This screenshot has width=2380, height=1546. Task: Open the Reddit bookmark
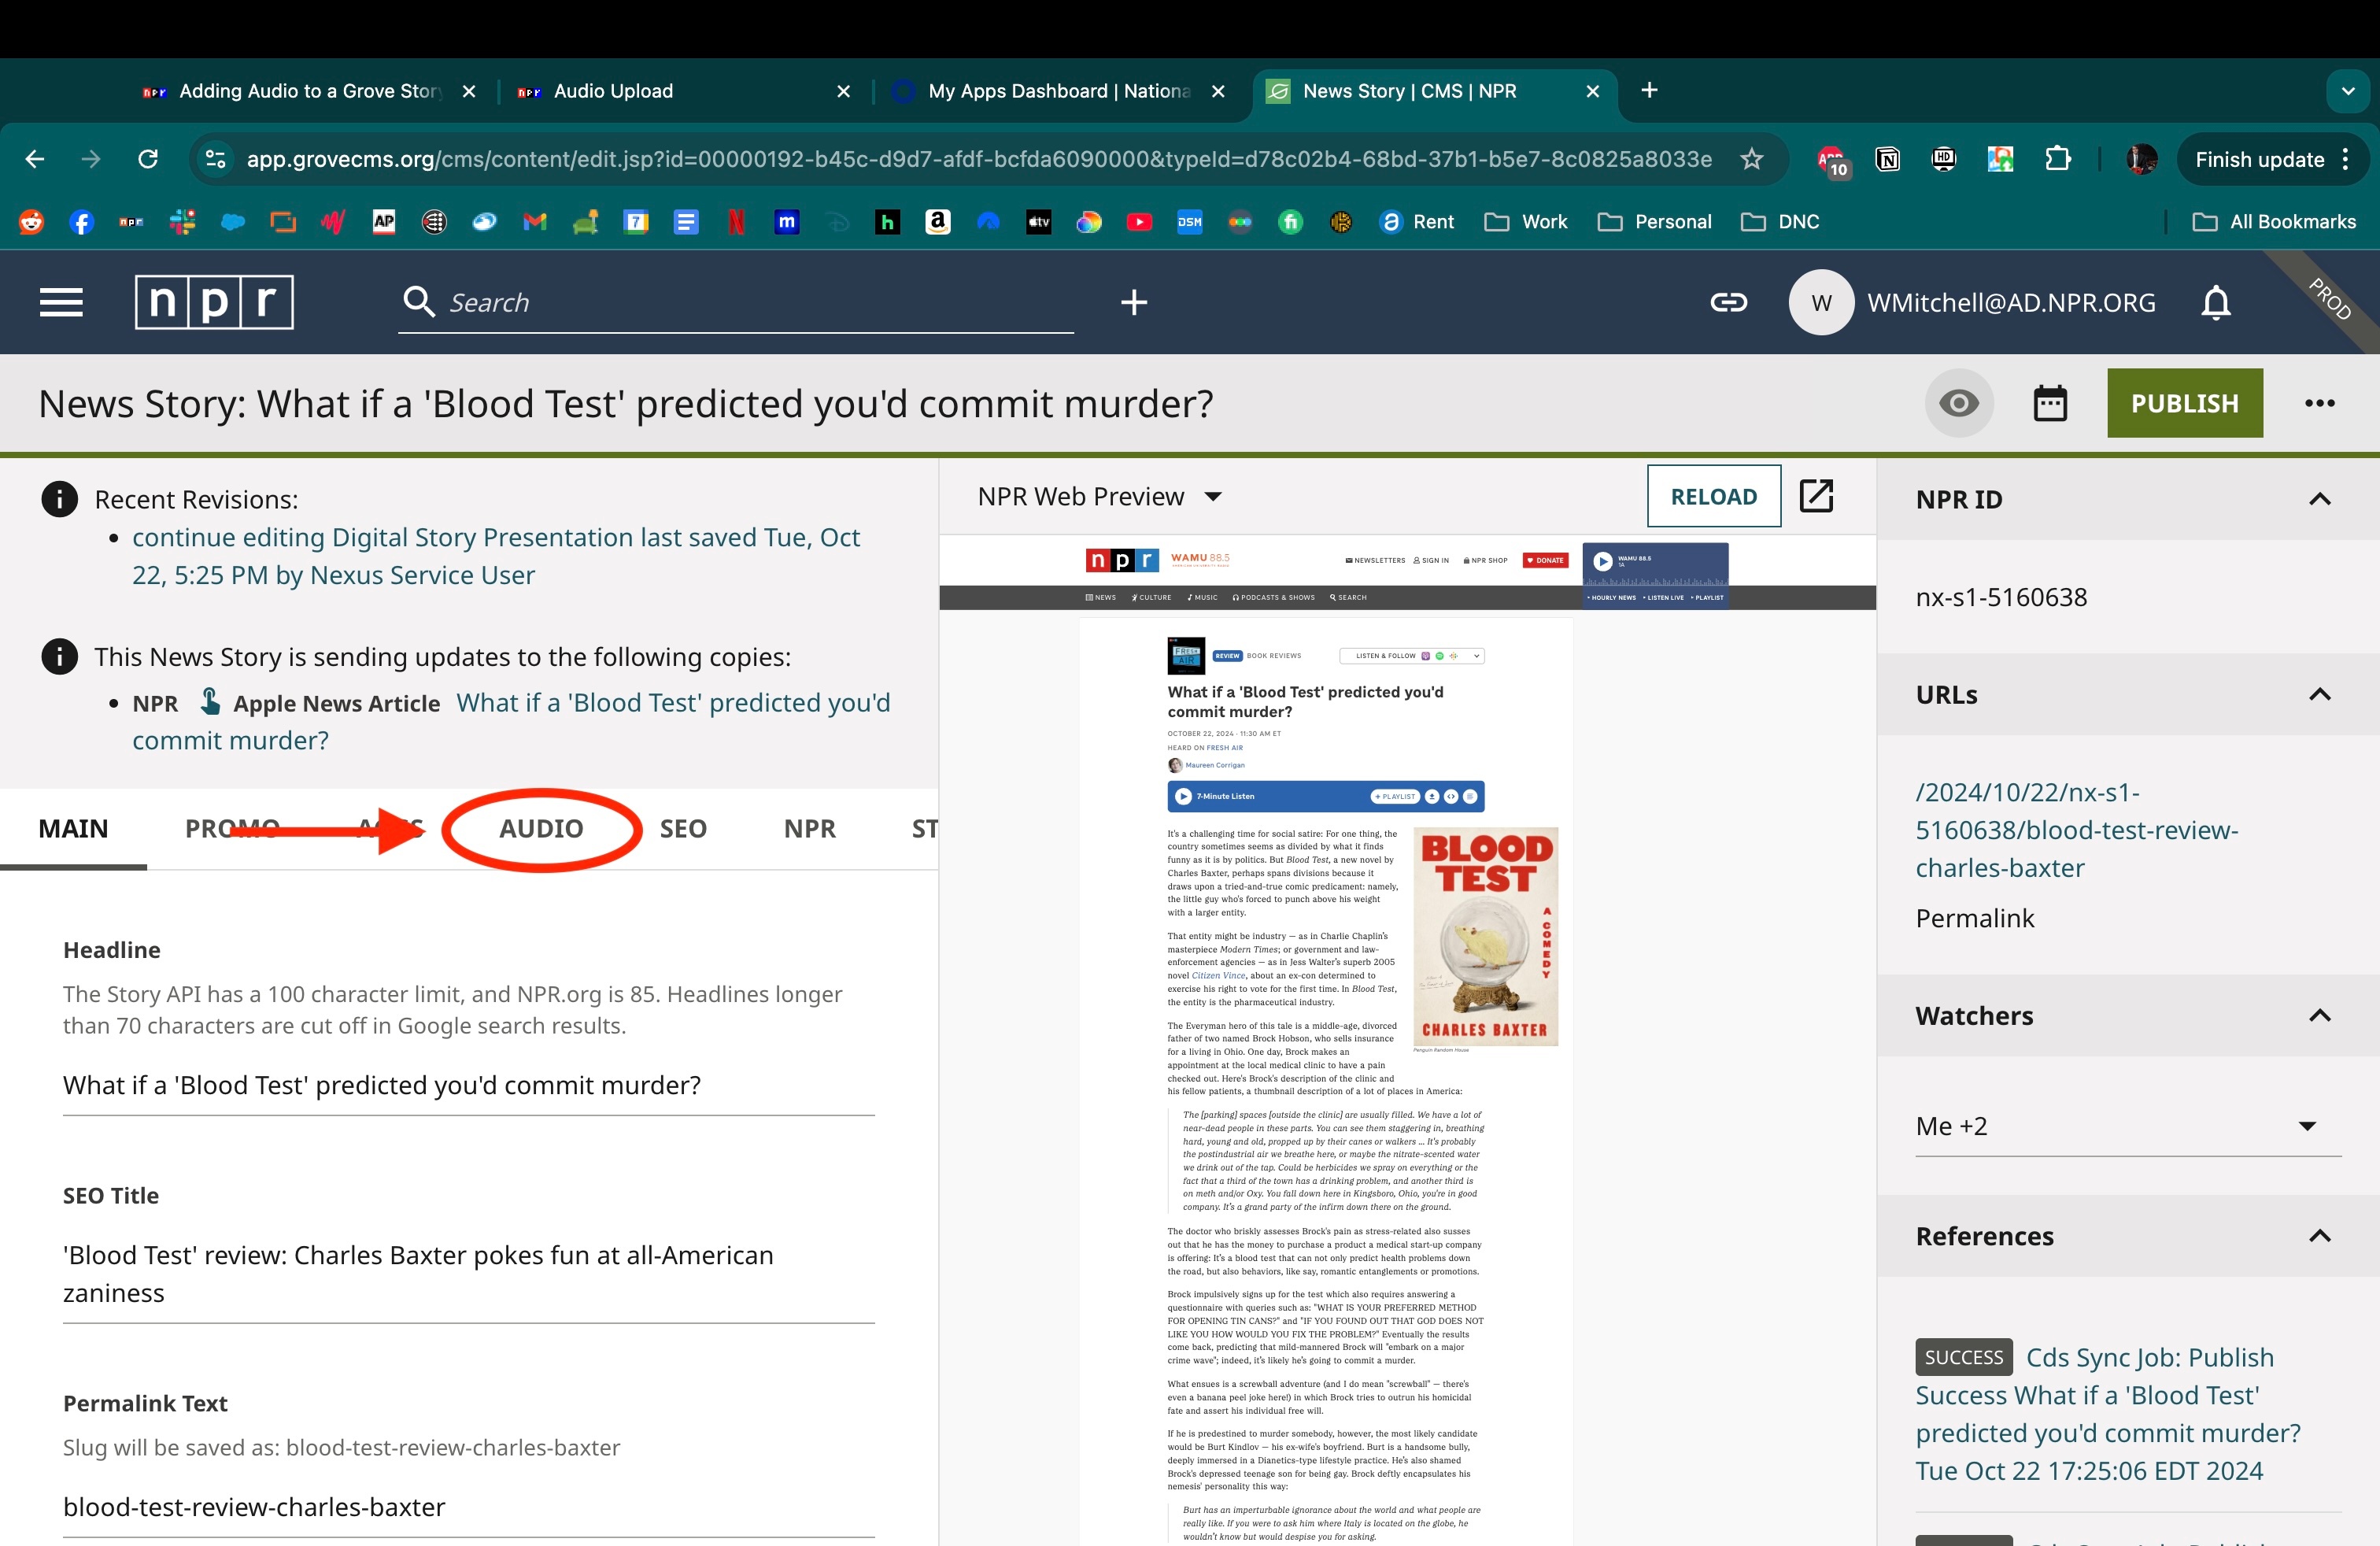pos(31,221)
